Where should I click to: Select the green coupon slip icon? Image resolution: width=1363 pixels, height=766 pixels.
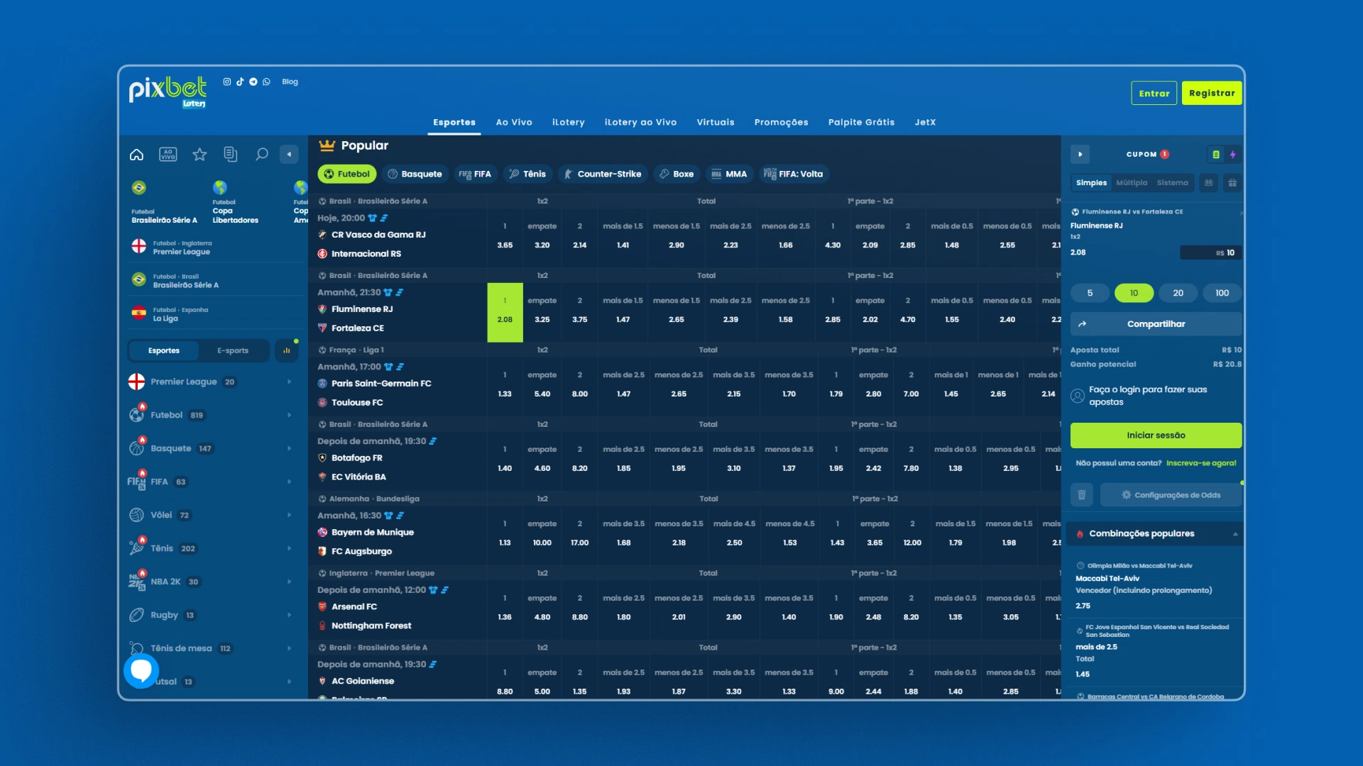point(1216,154)
